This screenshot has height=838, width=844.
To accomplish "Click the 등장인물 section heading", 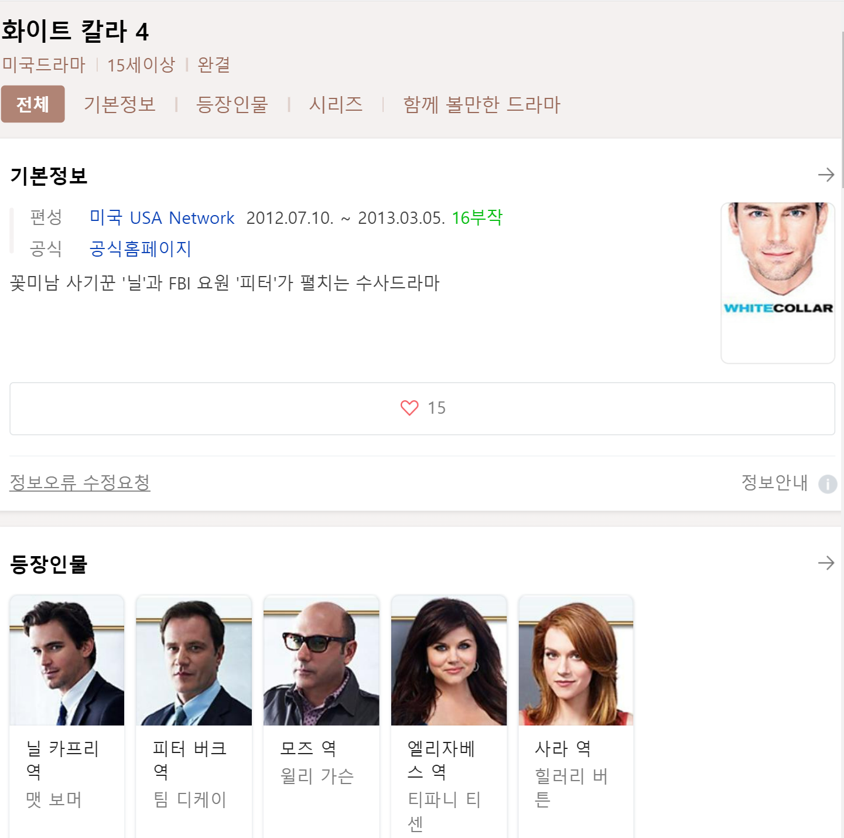I will (49, 564).
